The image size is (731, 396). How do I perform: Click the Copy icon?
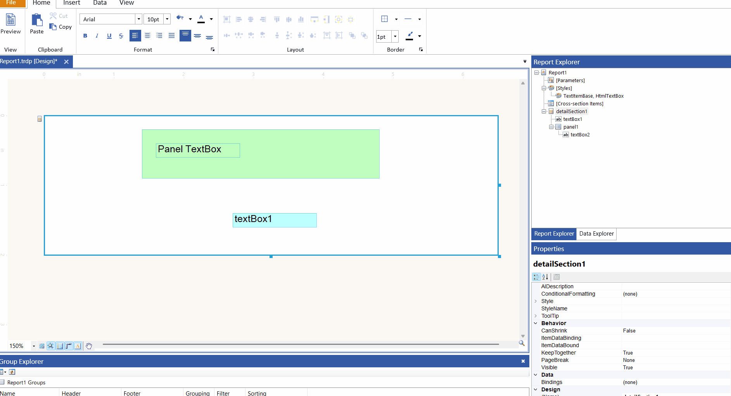(x=54, y=27)
